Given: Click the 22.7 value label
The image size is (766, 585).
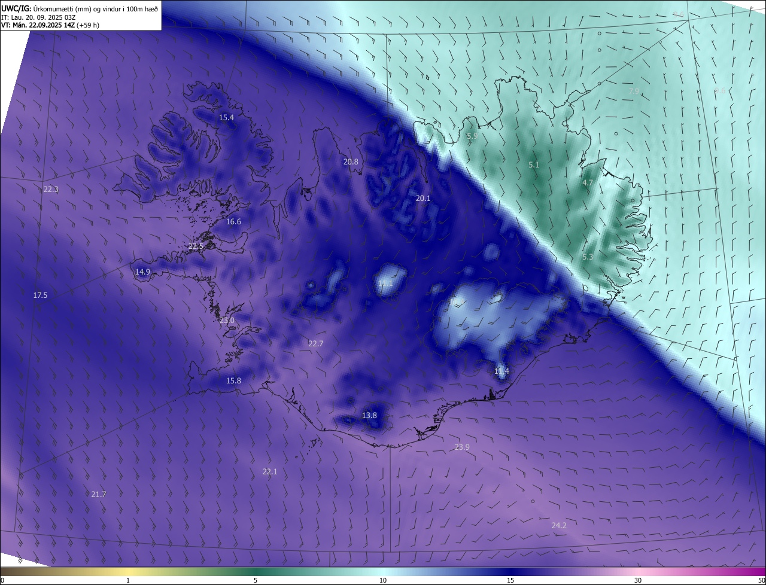Looking at the screenshot, I should click(x=315, y=343).
